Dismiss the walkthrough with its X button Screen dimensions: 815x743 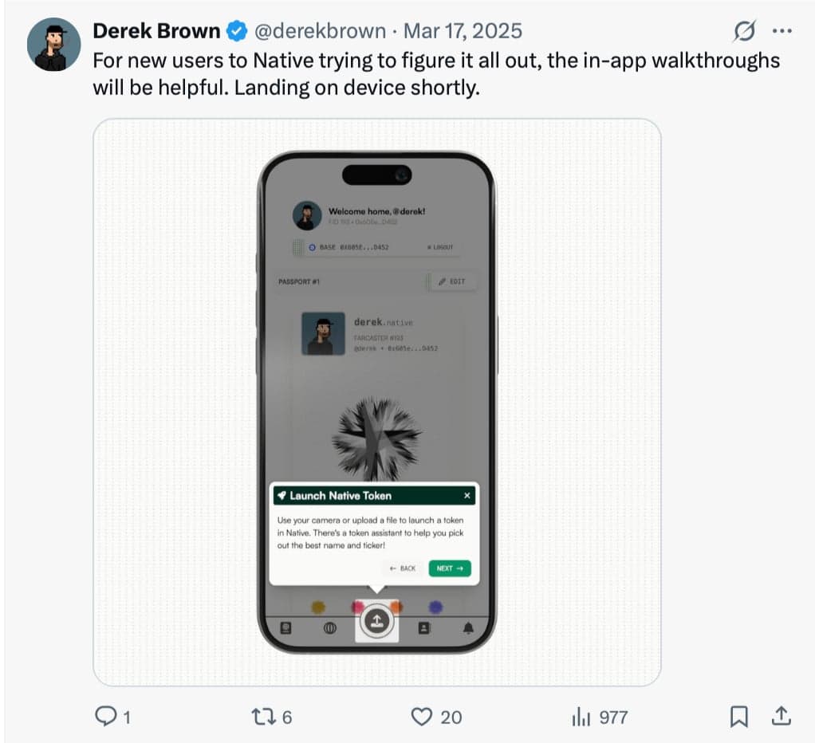pyautogui.click(x=467, y=495)
